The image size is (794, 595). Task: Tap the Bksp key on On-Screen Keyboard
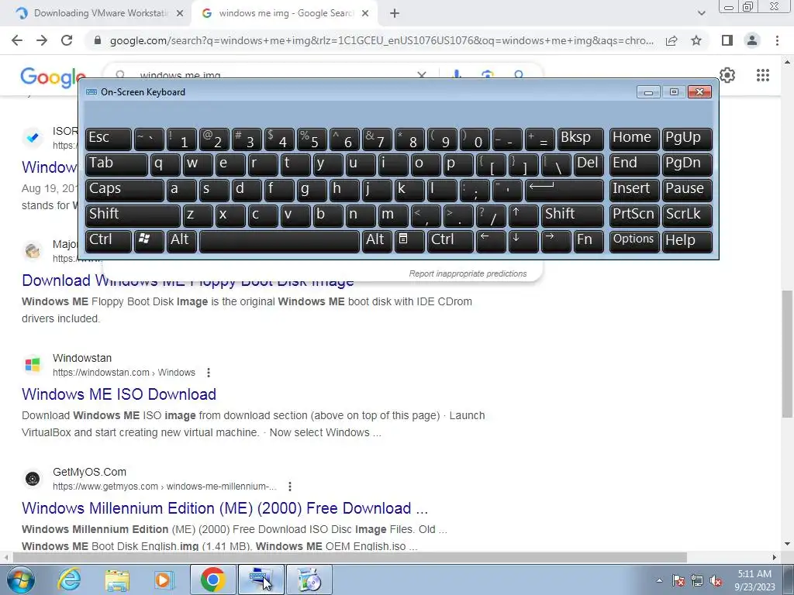[x=580, y=139]
